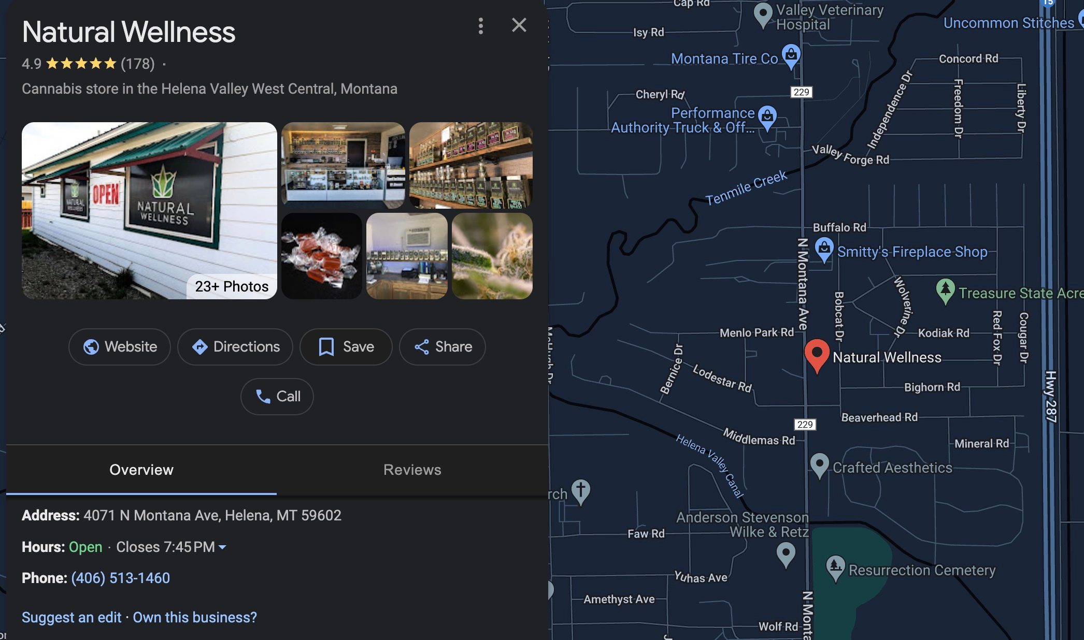Select the Treasure State Acres park pin
This screenshot has height=640, width=1084.
pos(945,292)
